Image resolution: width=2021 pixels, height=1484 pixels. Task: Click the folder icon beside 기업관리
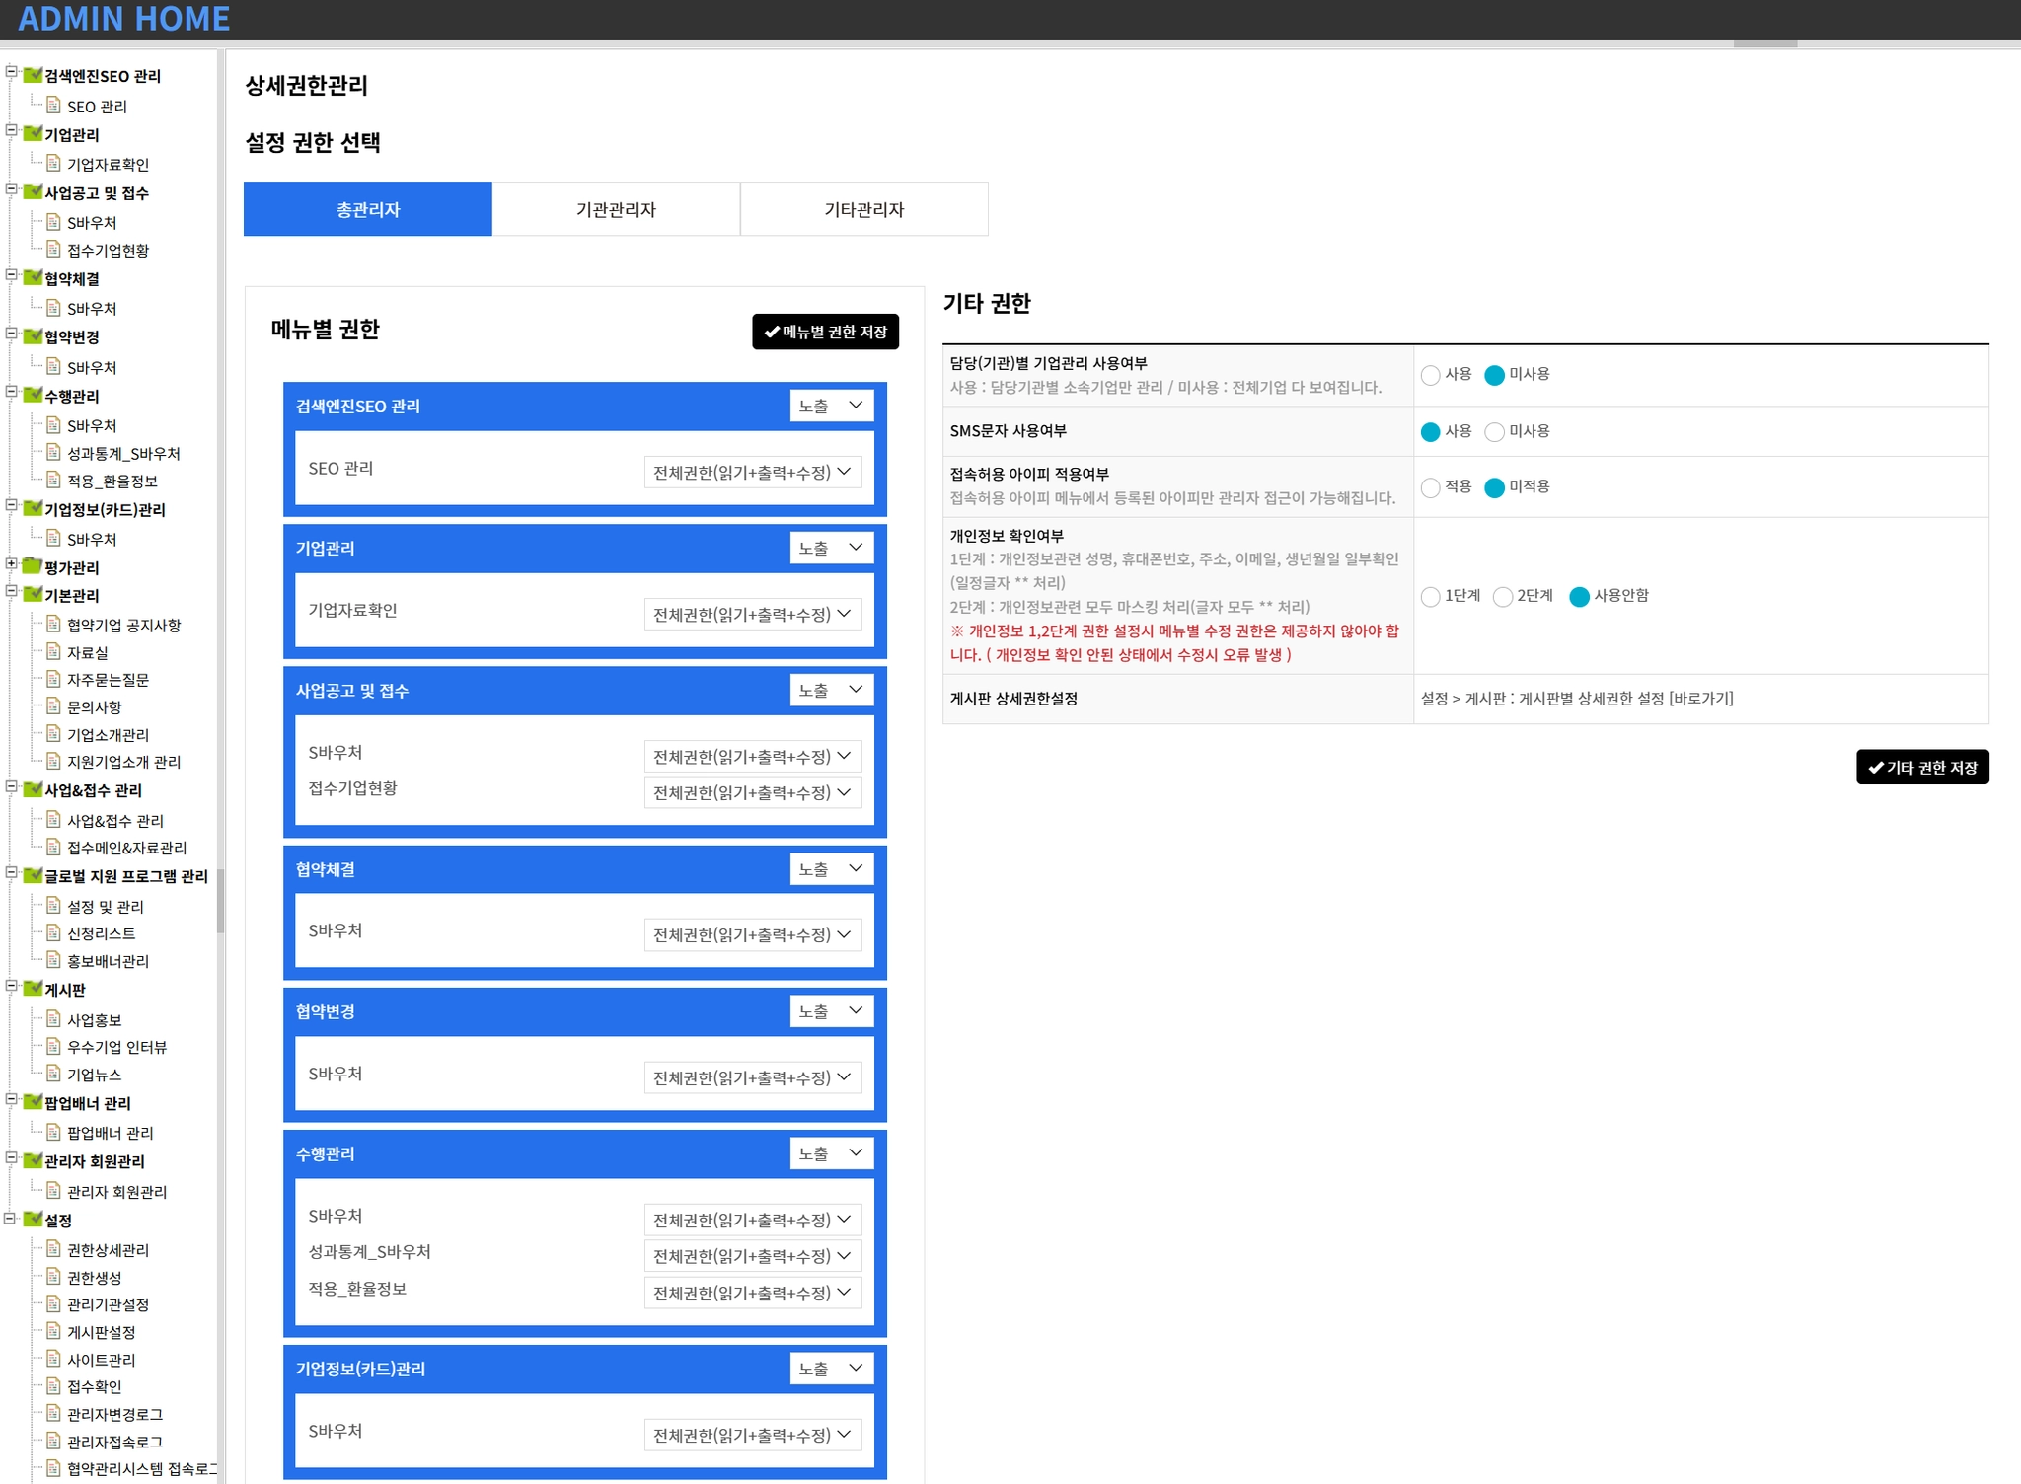coord(33,133)
